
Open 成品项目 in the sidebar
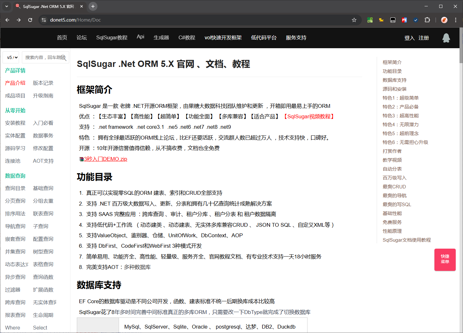(15, 96)
